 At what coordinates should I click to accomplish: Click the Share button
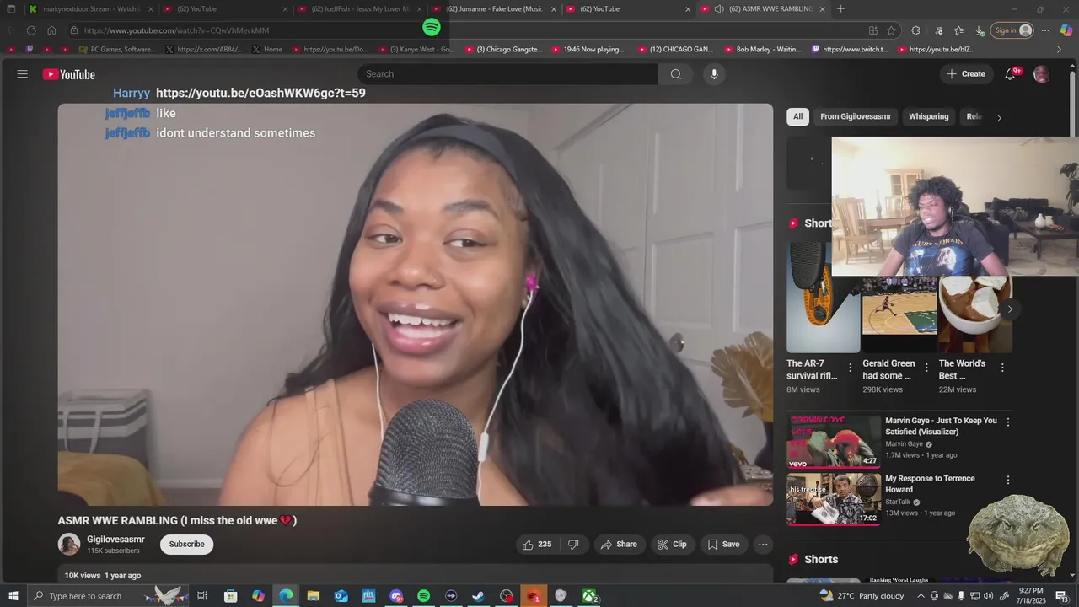click(x=619, y=545)
